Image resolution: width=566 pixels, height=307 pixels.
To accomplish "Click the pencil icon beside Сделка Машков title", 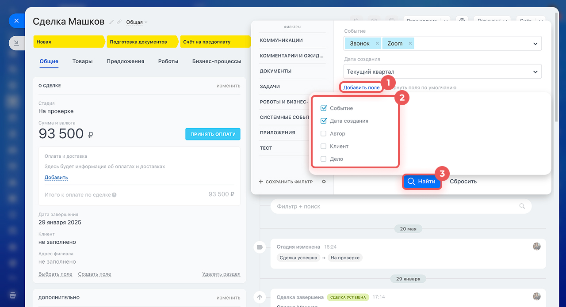I will coord(112,22).
